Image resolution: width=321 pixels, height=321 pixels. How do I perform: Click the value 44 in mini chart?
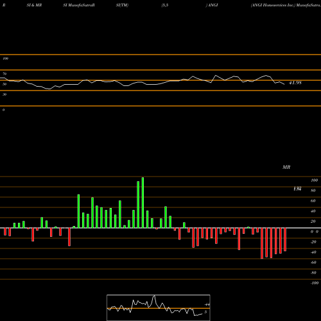pyautogui.click(x=207, y=304)
